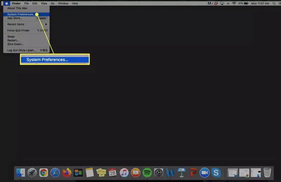Open the Go menu
The height and width of the screenshot is (182, 281).
pyautogui.click(x=52, y=4)
